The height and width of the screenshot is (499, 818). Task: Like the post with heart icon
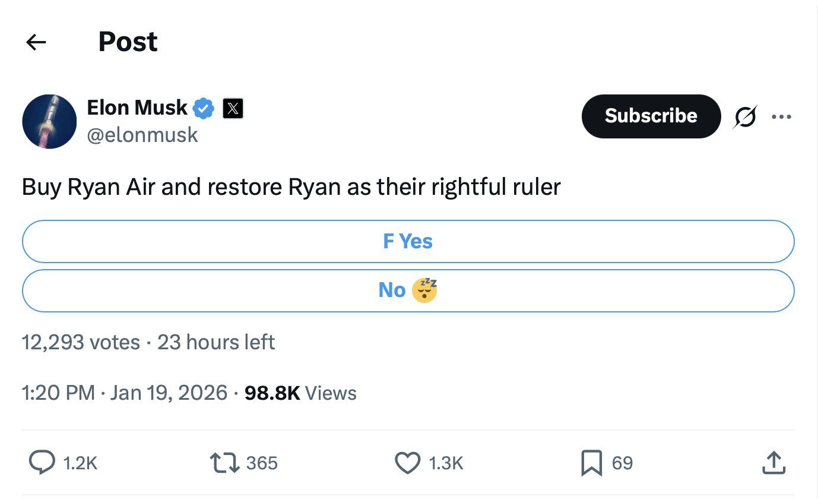point(407,463)
